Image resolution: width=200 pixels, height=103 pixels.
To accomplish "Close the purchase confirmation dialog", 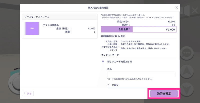I will [x=177, y=8].
